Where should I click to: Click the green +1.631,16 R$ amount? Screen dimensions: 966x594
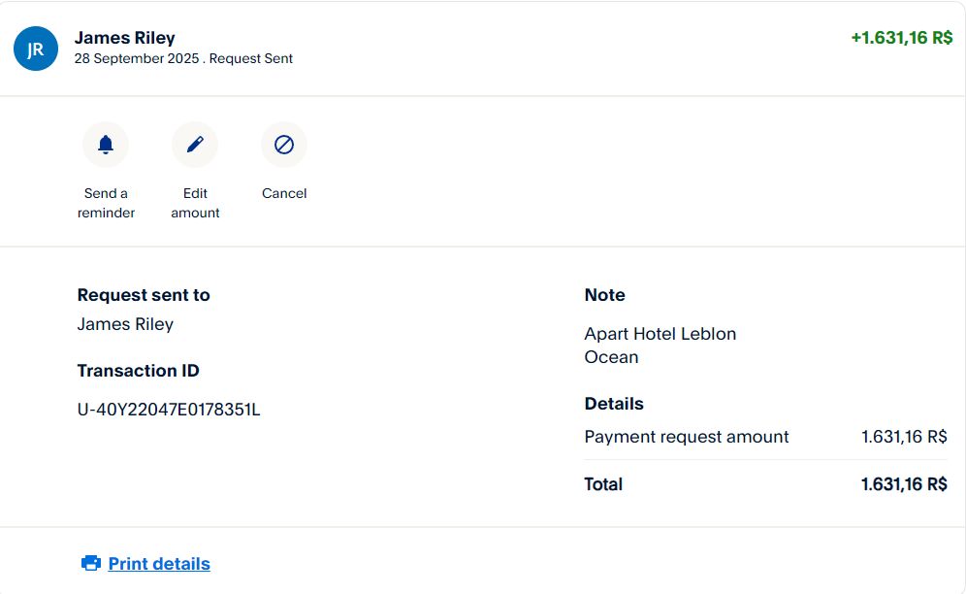[x=902, y=38]
